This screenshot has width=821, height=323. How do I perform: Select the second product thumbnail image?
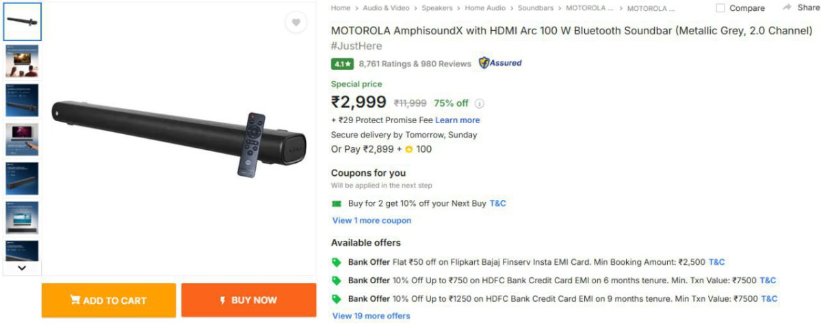(22, 61)
